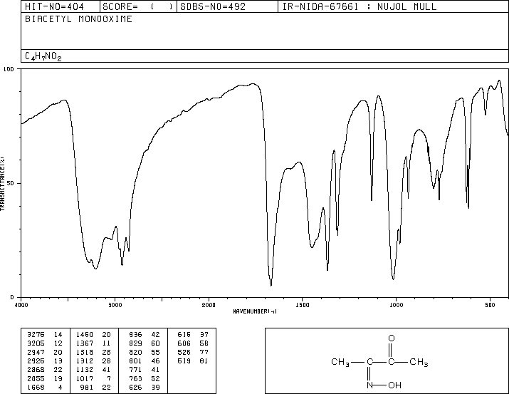Click the 100 label on transmittance axis
Viewport: 509px width, 394px height.
pyautogui.click(x=9, y=69)
